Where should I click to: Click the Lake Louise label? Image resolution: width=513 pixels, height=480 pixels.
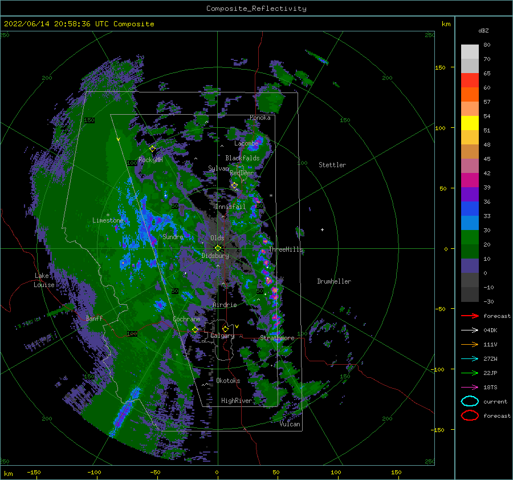pyautogui.click(x=44, y=280)
